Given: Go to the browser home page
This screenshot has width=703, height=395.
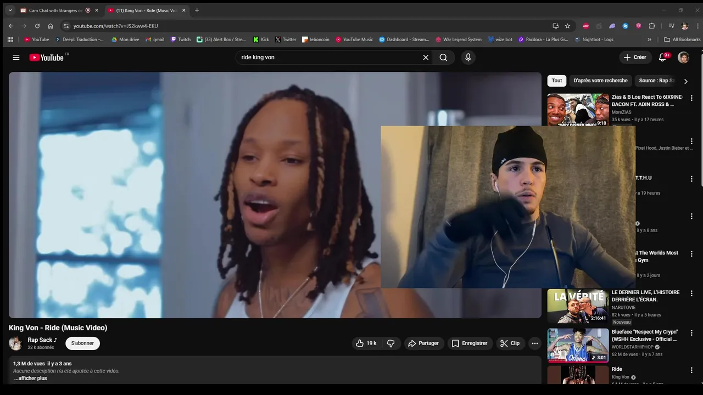Looking at the screenshot, I should tap(51, 26).
